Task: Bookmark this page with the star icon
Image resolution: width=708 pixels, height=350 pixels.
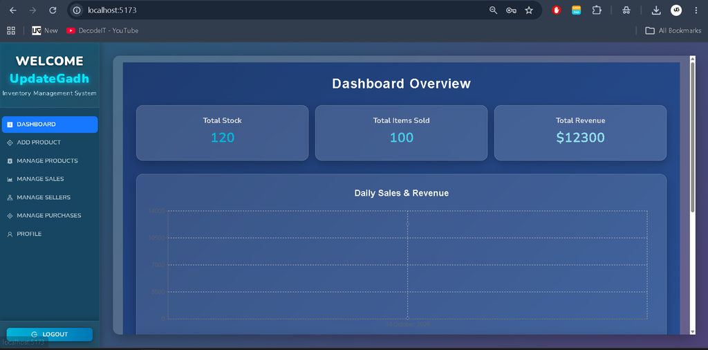Action: point(529,10)
